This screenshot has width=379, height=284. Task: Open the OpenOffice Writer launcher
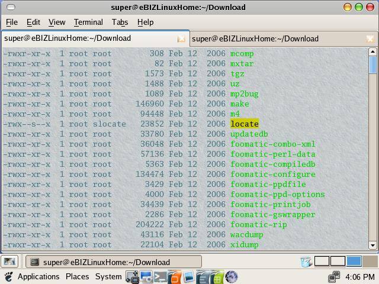203,277
